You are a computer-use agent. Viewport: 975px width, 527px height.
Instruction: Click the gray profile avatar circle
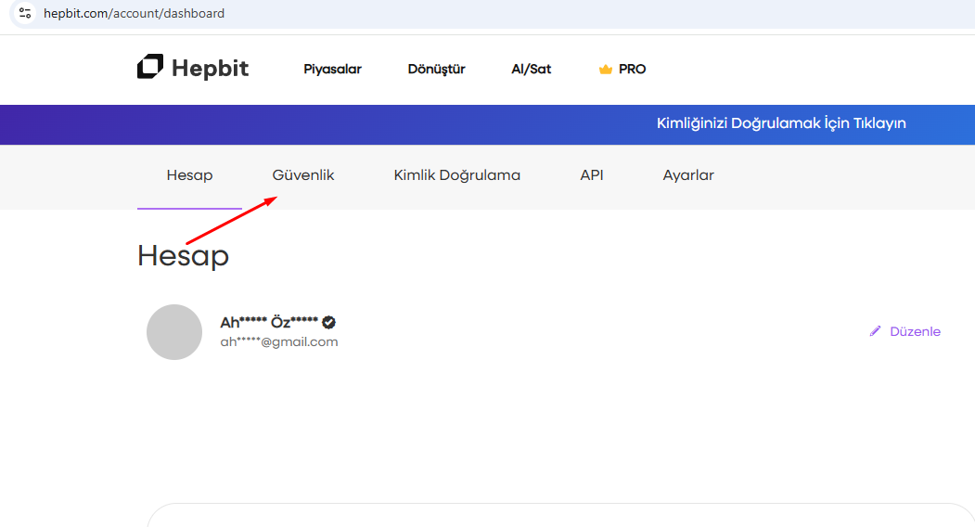coord(174,332)
